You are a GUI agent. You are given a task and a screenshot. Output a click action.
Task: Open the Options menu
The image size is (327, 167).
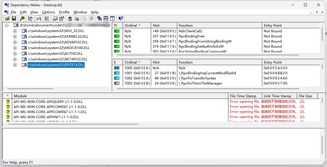tap(48, 12)
